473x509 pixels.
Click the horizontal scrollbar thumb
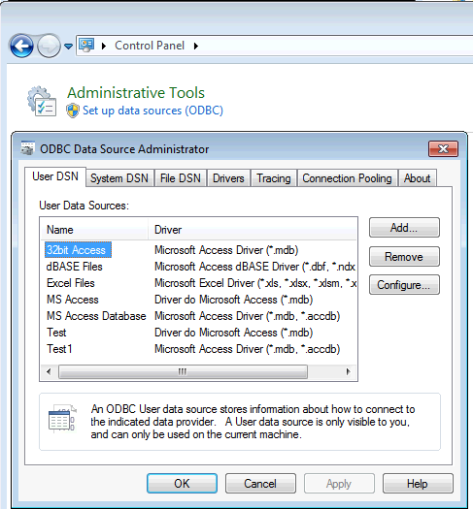(183, 371)
